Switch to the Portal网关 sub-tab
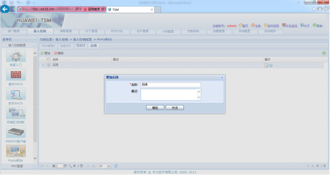 coord(48,46)
